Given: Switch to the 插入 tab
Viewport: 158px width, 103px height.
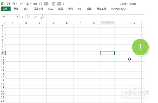Looking at the screenshot, I should pos(26,9).
